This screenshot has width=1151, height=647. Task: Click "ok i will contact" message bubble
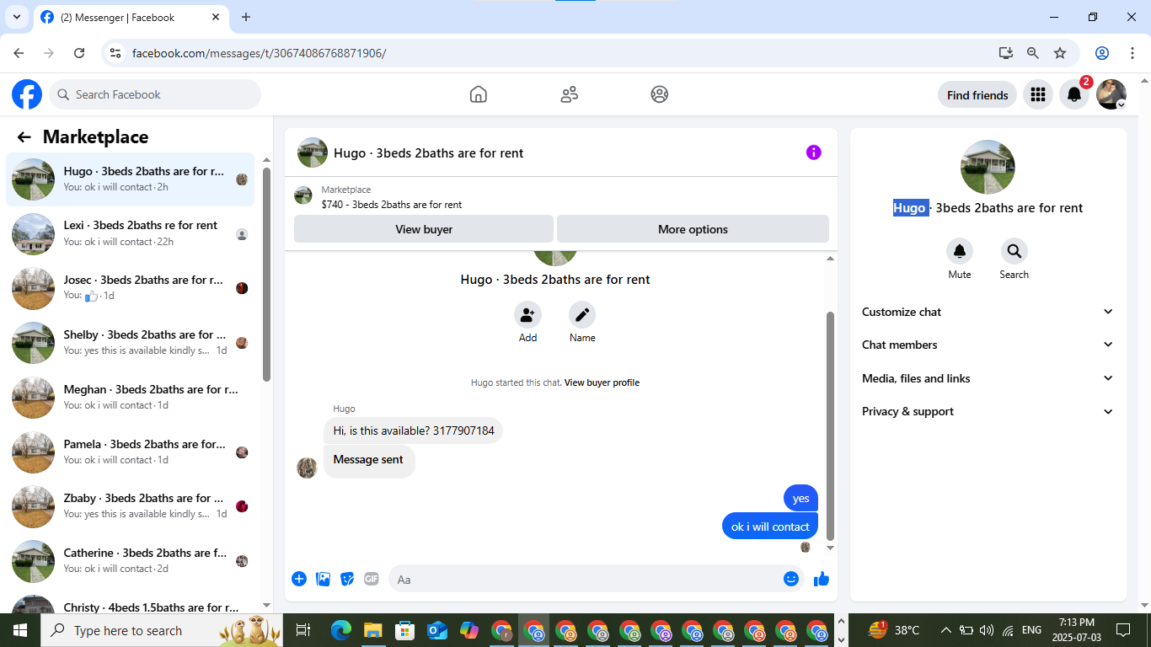click(770, 527)
